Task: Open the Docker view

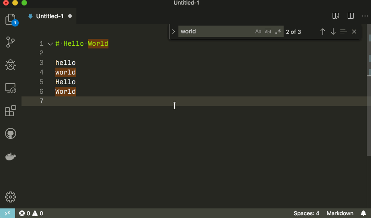Action: click(11, 157)
